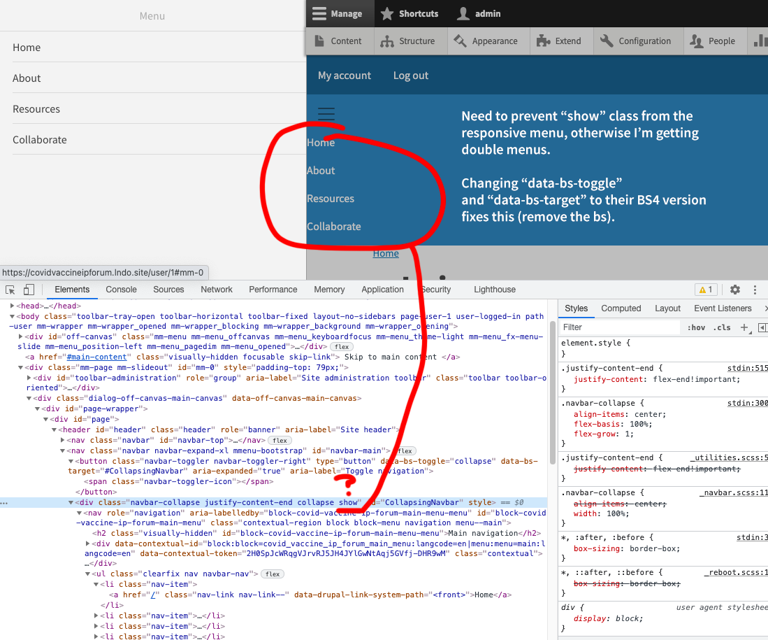Viewport: 768px width, 640px height.
Task: Select the Shortcuts star icon
Action: 386,13
